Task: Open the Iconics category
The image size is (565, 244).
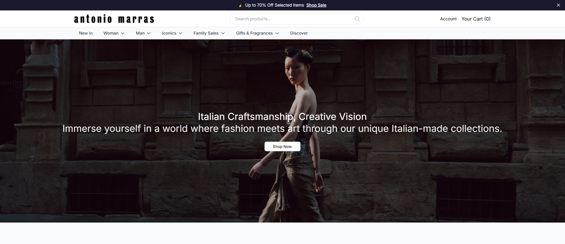Action: 169,33
